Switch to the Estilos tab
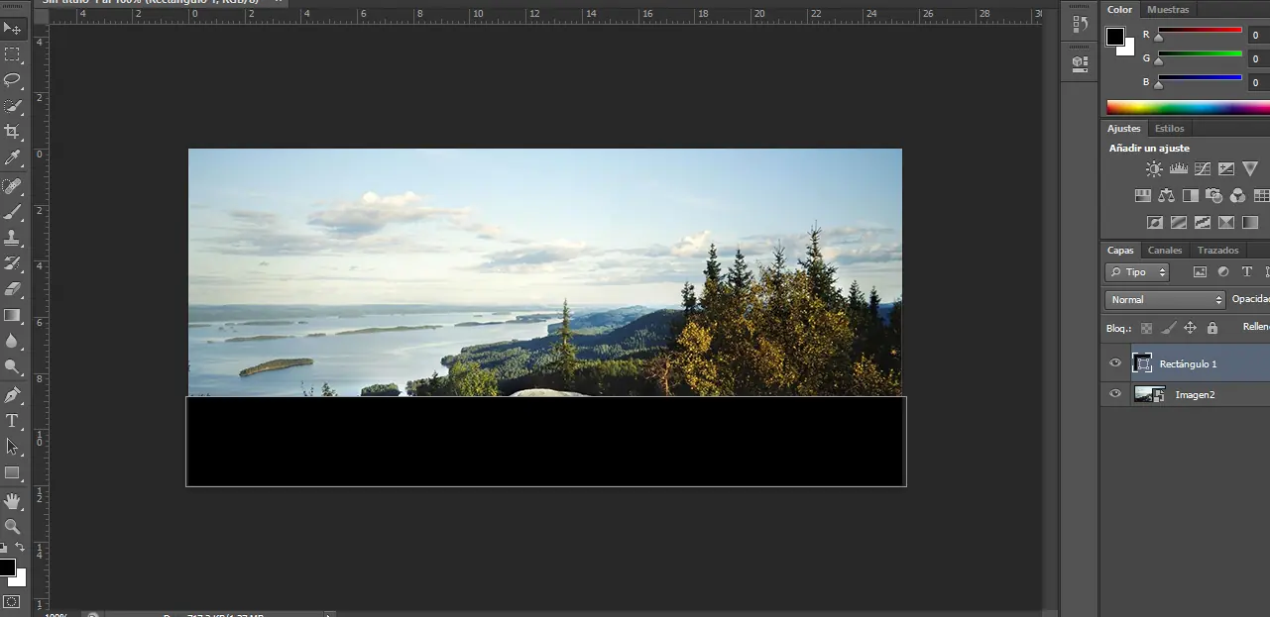1270x617 pixels. click(x=1170, y=128)
